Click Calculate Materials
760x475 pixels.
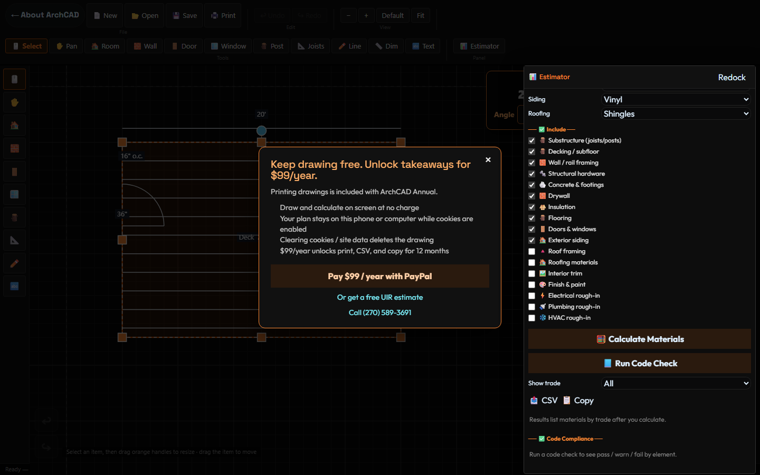pos(640,339)
